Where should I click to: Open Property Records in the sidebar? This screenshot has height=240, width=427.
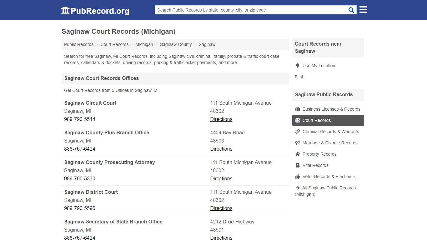pos(319,154)
